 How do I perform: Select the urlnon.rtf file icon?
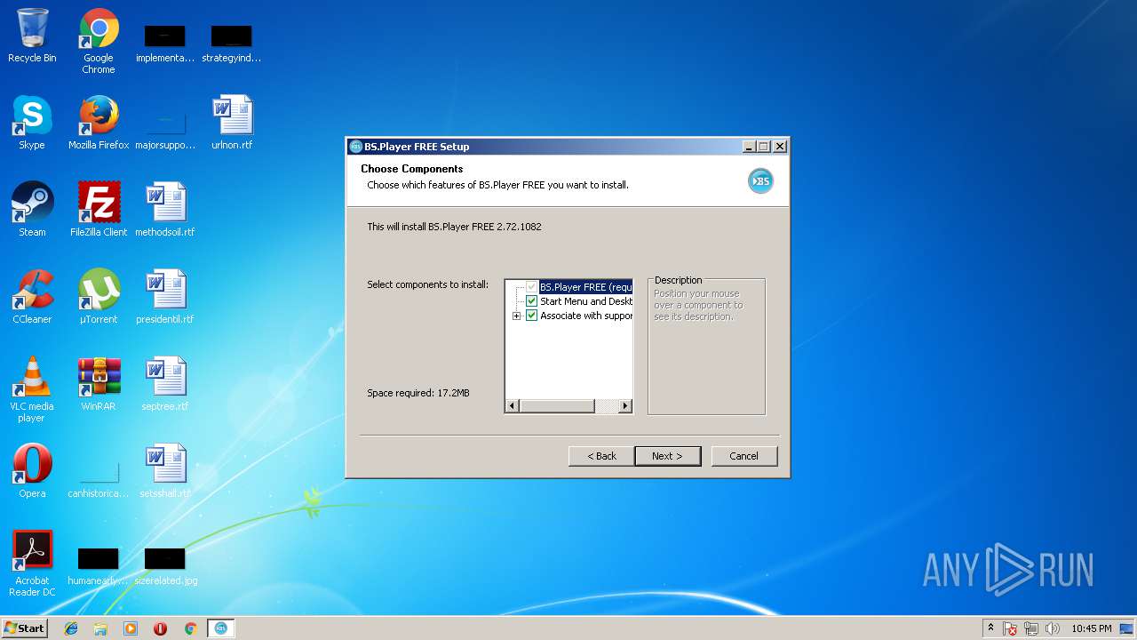click(x=232, y=123)
